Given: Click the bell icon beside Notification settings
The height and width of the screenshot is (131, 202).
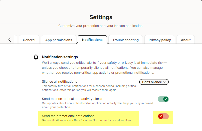Looking at the screenshot, I should coord(36,57).
